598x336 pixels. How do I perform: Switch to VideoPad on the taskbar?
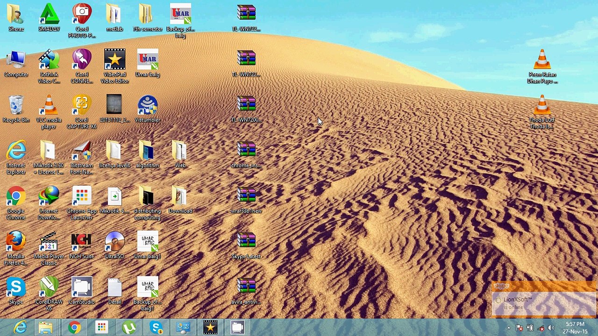pyautogui.click(x=210, y=328)
